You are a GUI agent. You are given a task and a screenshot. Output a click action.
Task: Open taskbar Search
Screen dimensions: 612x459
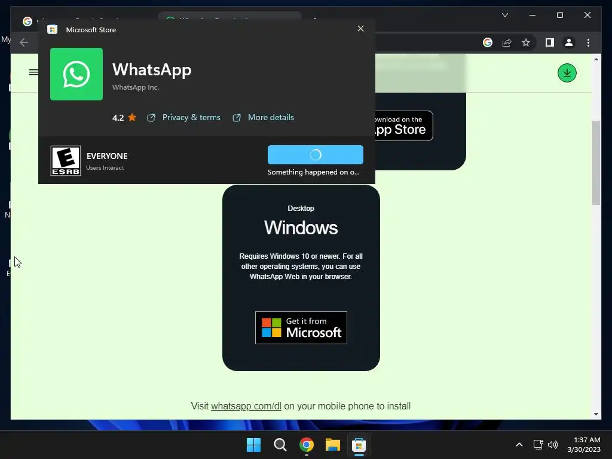click(280, 445)
